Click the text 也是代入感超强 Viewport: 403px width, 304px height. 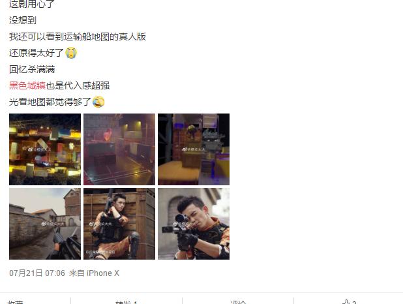coord(78,85)
